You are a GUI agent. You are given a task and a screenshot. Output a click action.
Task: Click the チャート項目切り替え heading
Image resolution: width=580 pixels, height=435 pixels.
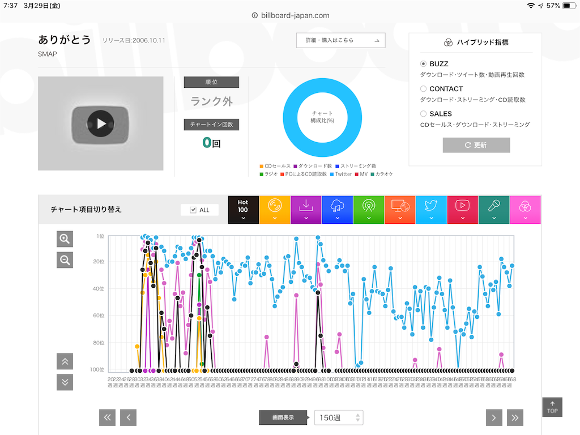pos(86,210)
